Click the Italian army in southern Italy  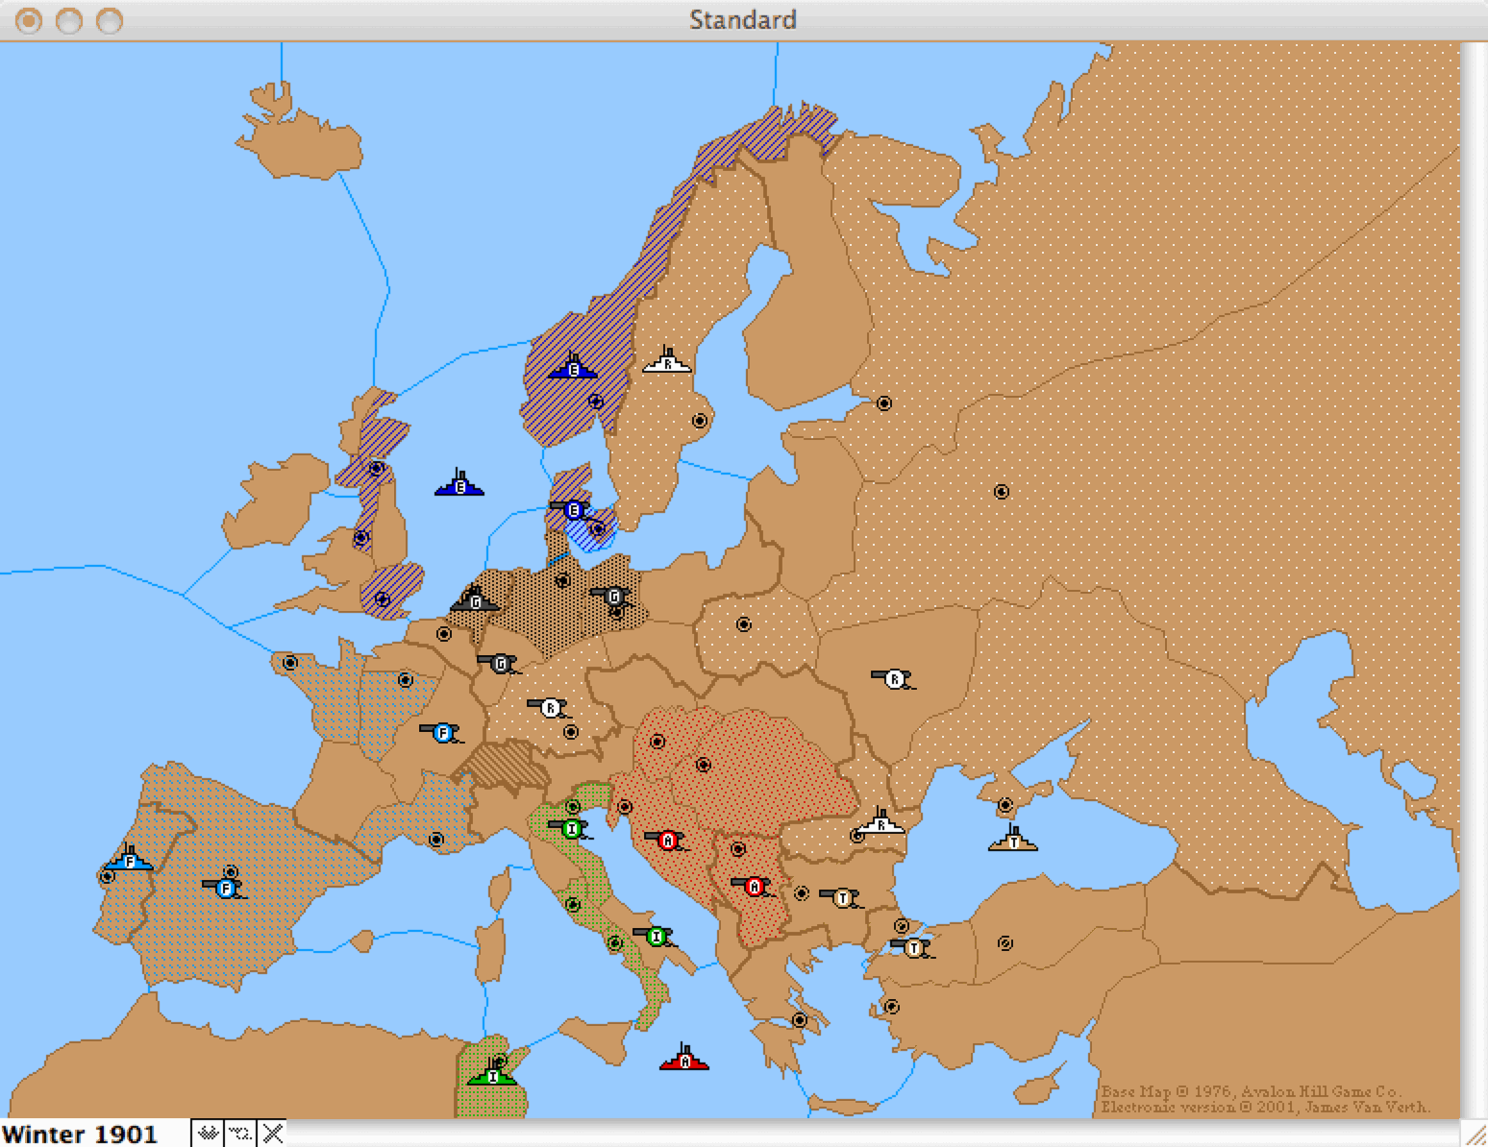pos(656,936)
